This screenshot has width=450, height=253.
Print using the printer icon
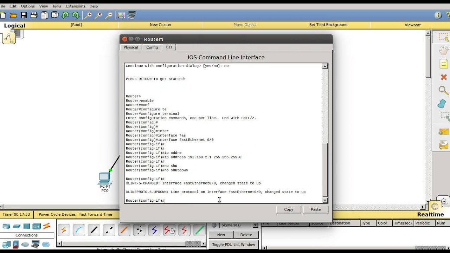(34, 15)
